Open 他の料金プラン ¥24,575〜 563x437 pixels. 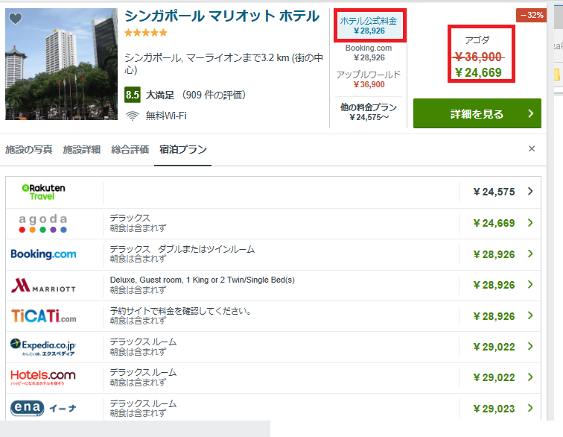(369, 112)
